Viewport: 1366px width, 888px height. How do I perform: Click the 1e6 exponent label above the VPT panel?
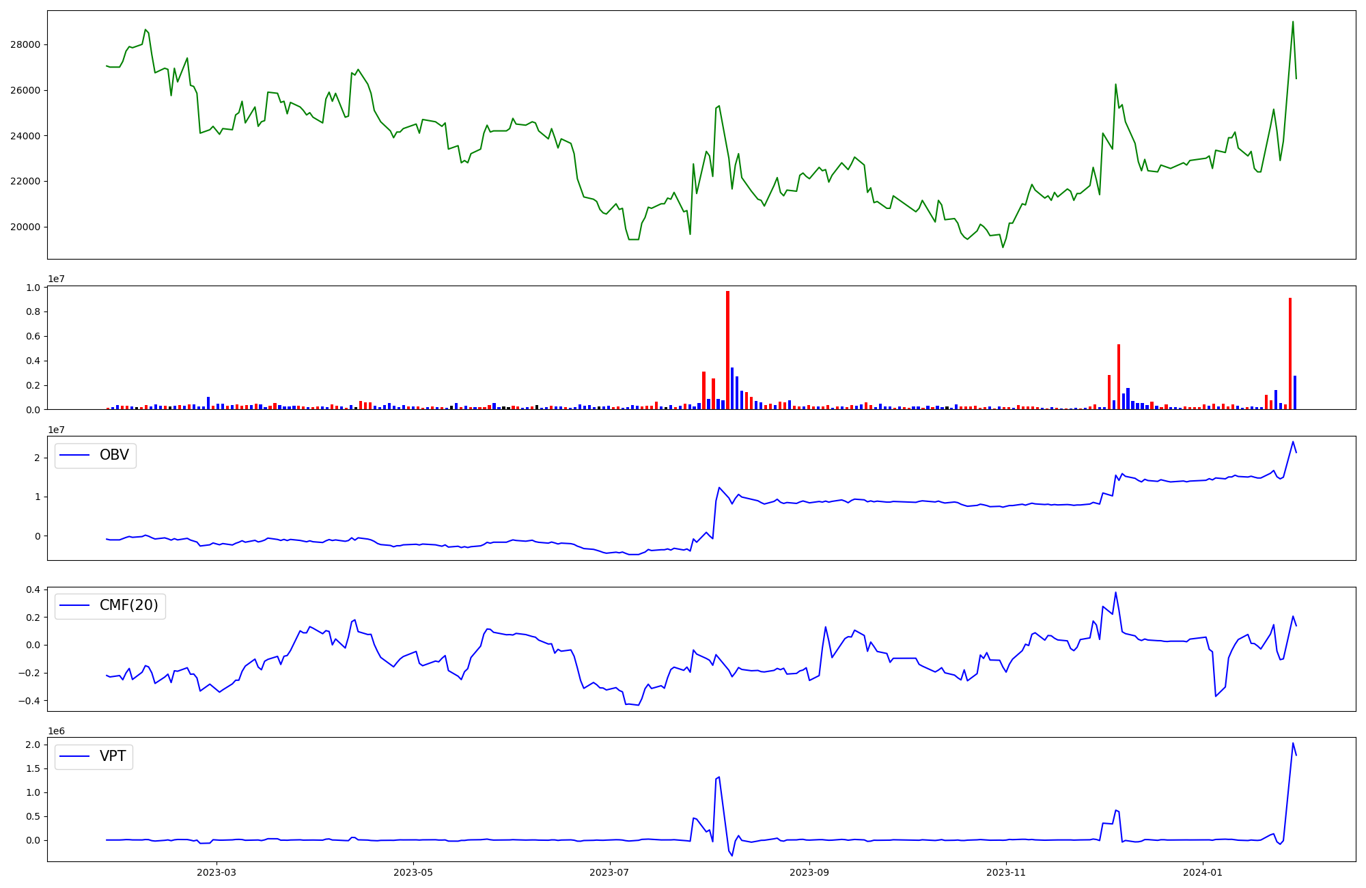tap(56, 731)
